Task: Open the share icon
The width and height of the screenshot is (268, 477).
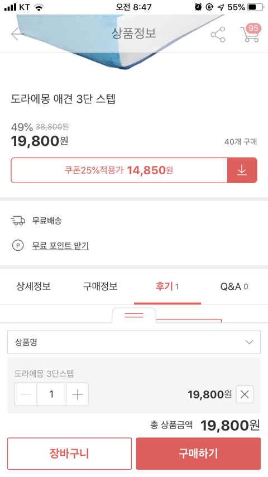Action: click(x=218, y=35)
